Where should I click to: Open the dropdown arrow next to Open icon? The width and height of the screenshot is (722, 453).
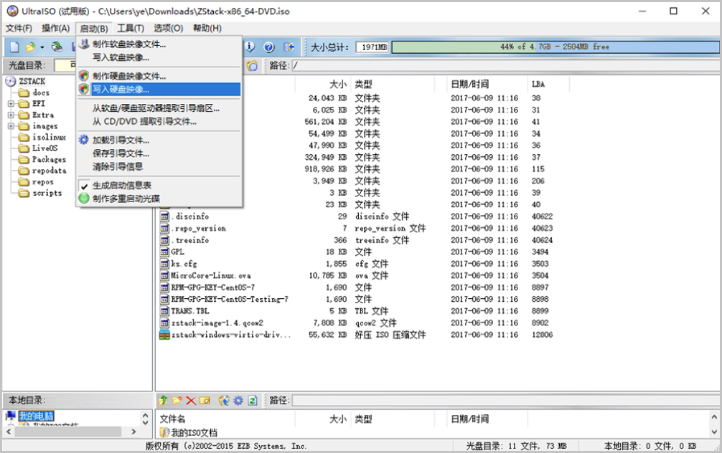(x=42, y=47)
